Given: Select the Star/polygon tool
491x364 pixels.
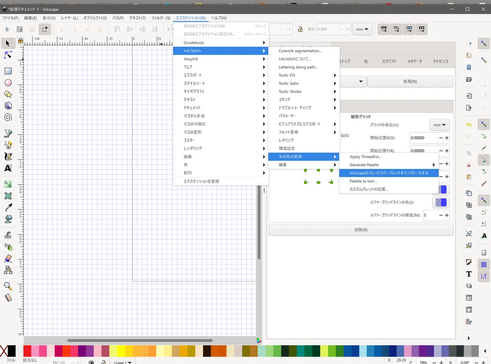Looking at the screenshot, I should [x=8, y=94].
